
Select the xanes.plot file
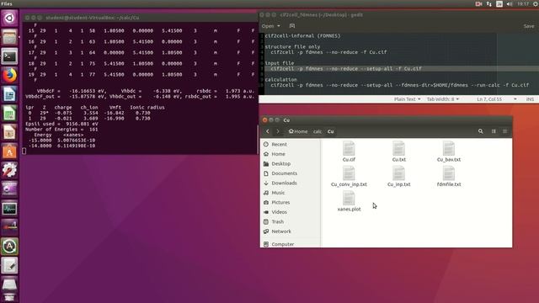click(349, 201)
